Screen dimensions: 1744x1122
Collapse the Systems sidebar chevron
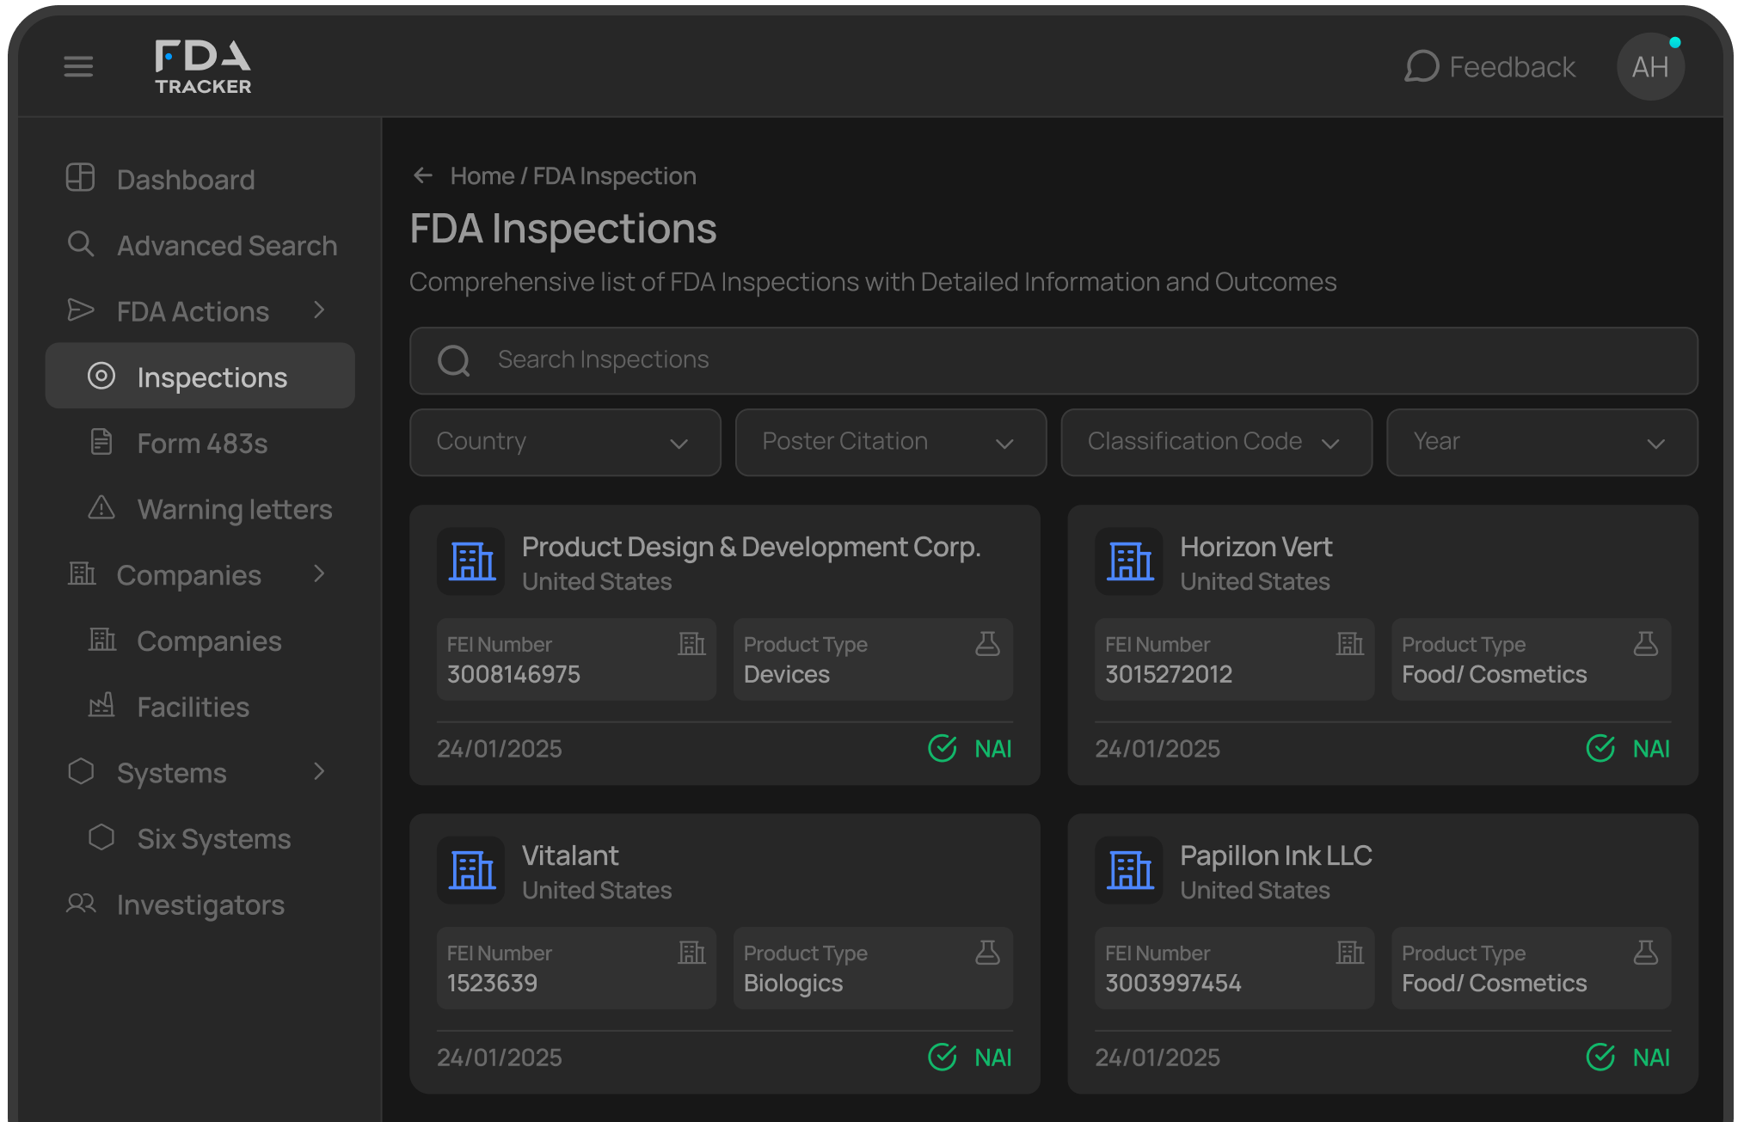pos(319,771)
